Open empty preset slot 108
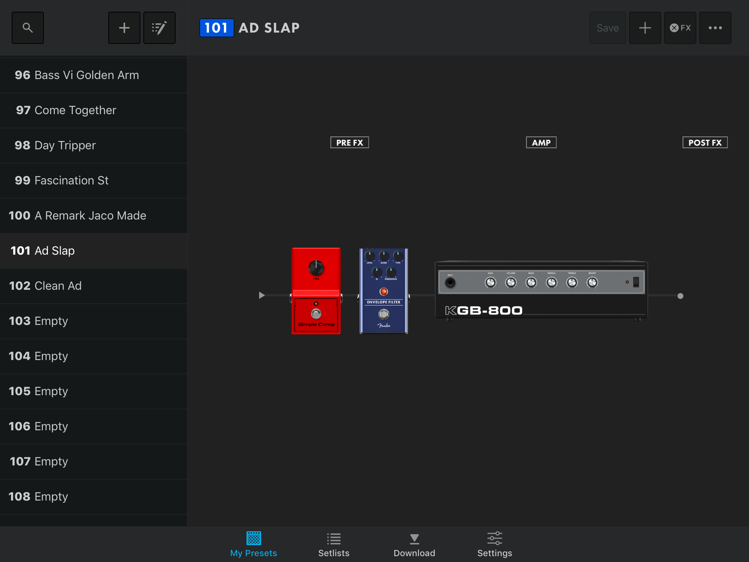Image resolution: width=749 pixels, height=562 pixels. tap(94, 497)
